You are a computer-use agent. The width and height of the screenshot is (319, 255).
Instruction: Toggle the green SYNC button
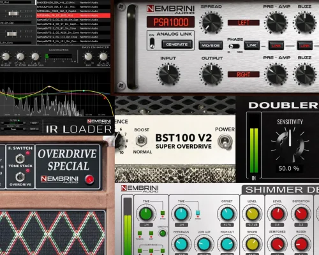[163, 213]
